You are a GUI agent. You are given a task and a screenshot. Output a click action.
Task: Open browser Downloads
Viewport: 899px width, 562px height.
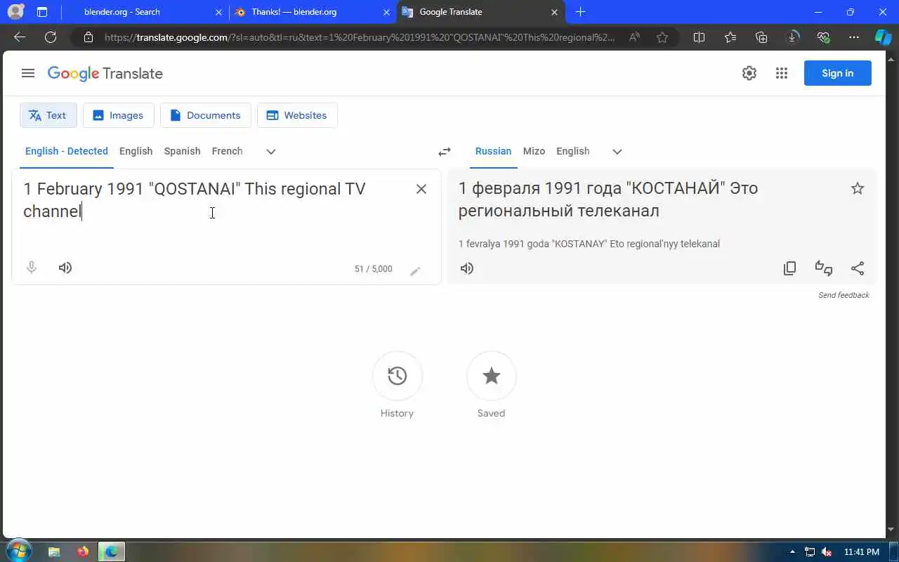coord(793,37)
